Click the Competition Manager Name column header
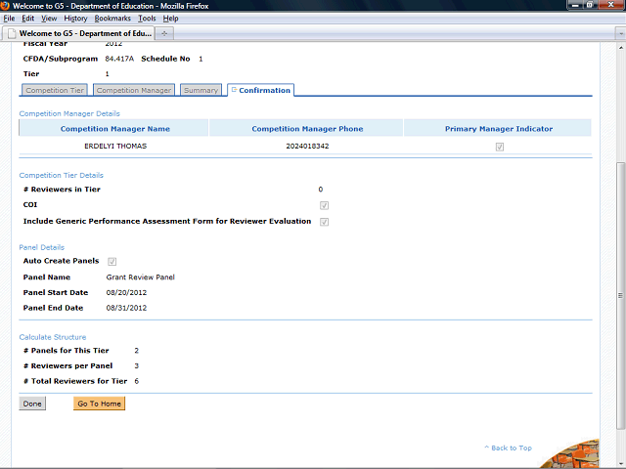Viewport: 626px width, 469px height. 115,129
